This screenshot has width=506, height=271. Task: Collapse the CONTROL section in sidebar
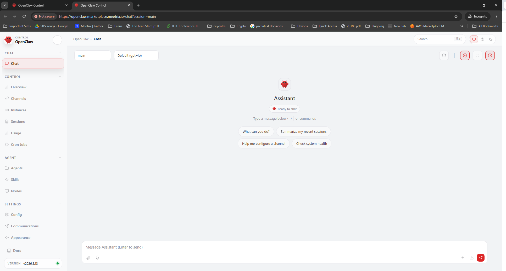tap(60, 77)
